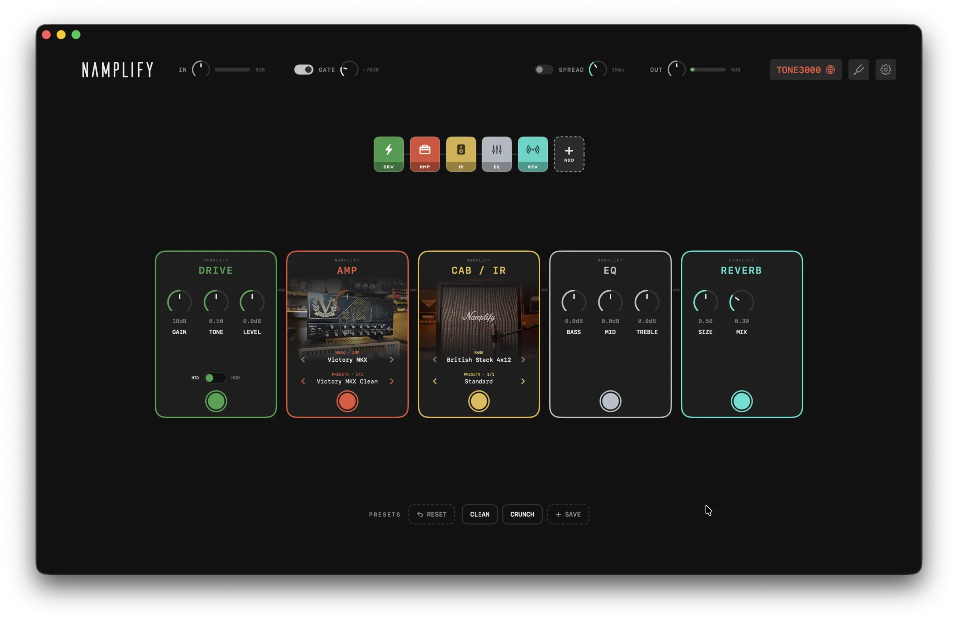Click RESET in the presets bar
Image resolution: width=958 pixels, height=622 pixels.
pyautogui.click(x=432, y=514)
